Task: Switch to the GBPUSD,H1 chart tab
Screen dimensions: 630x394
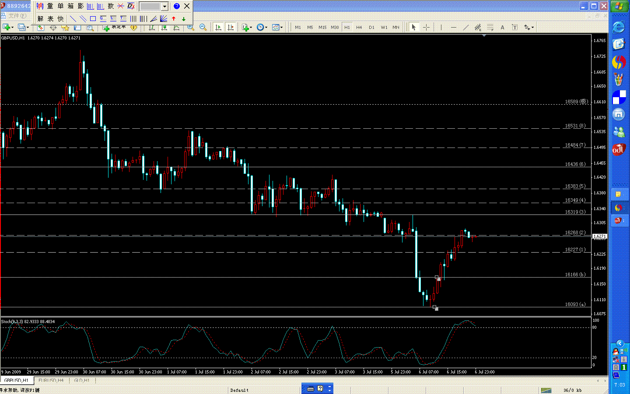Action: [16, 380]
